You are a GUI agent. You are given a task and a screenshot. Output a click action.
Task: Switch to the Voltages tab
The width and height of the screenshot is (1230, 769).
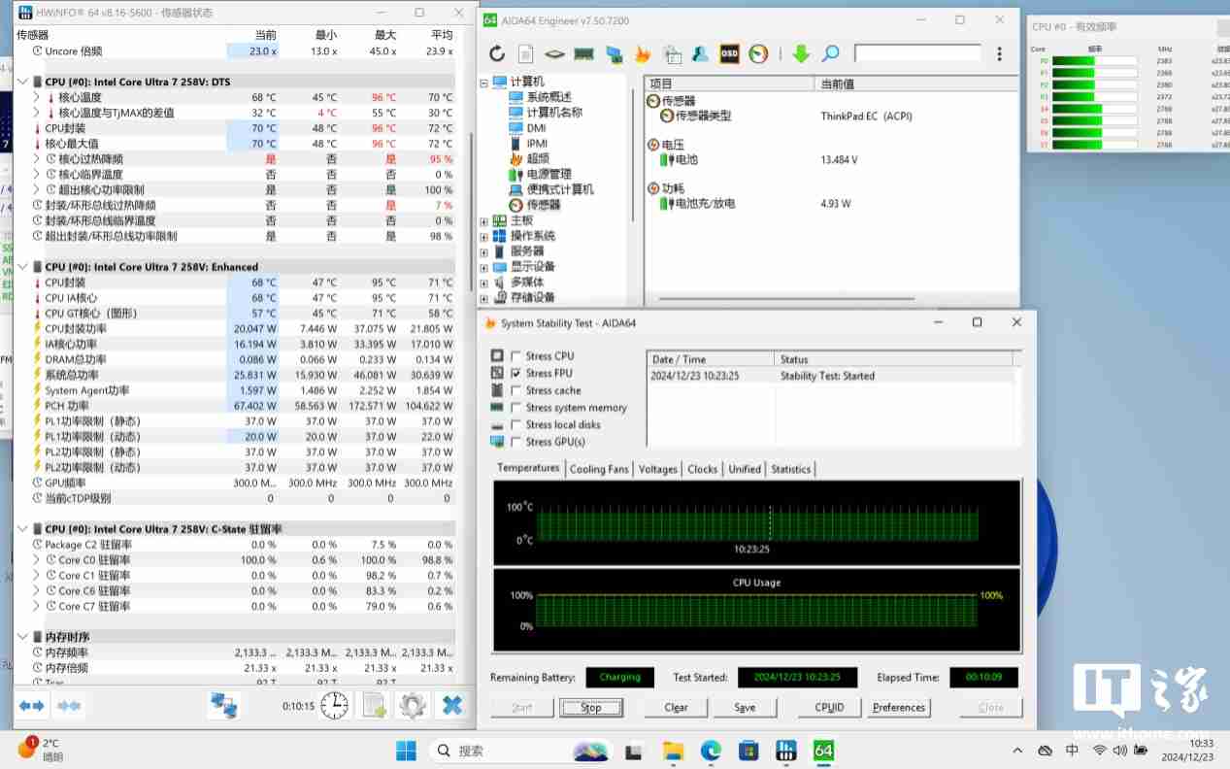658,469
